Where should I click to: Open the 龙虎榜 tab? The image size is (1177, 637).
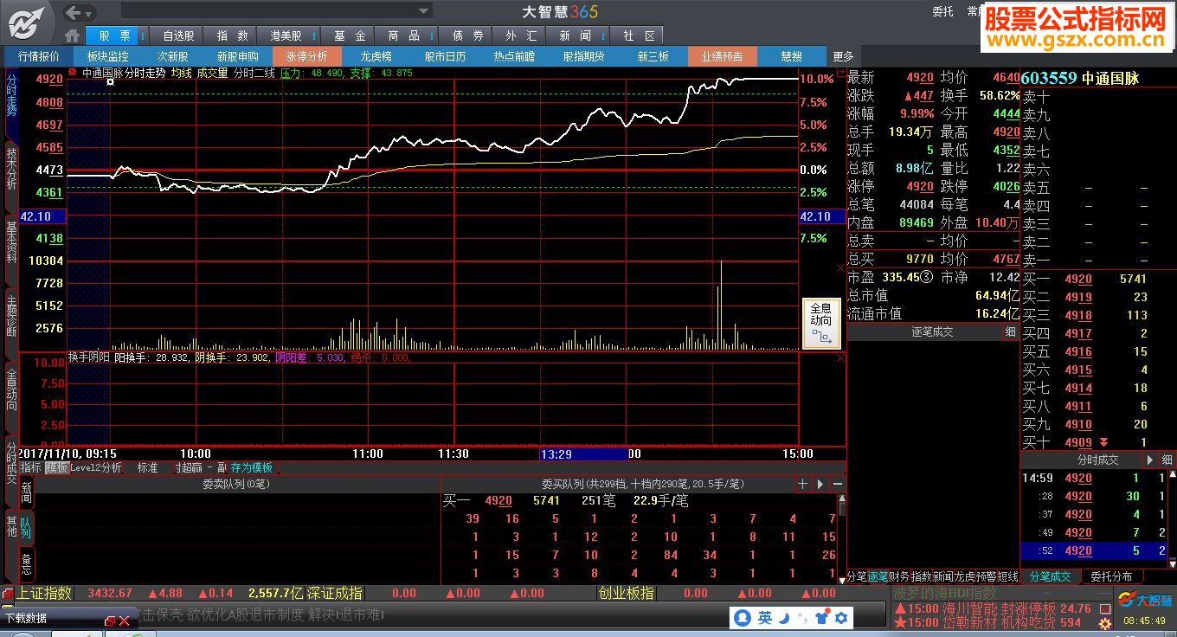coord(376,56)
